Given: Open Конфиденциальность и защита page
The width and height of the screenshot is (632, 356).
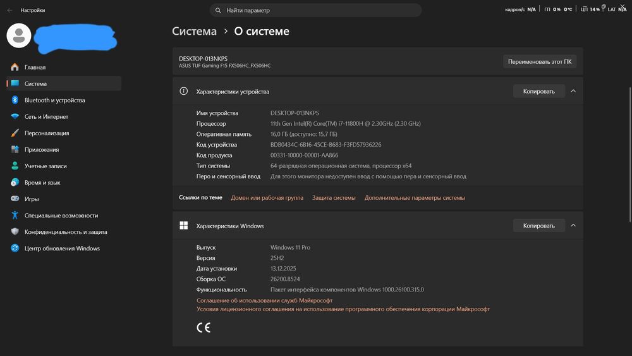Looking at the screenshot, I should (x=64, y=232).
